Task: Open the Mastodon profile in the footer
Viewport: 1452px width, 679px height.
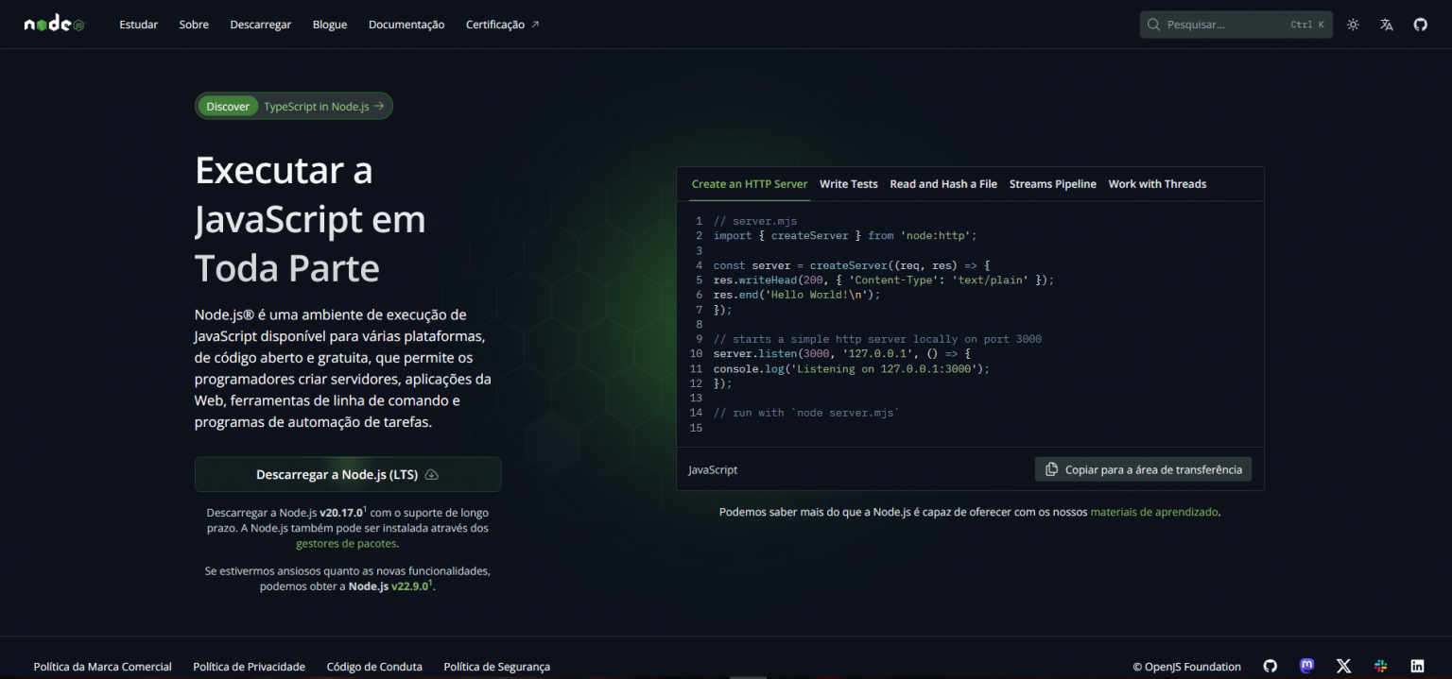Action: tap(1306, 666)
